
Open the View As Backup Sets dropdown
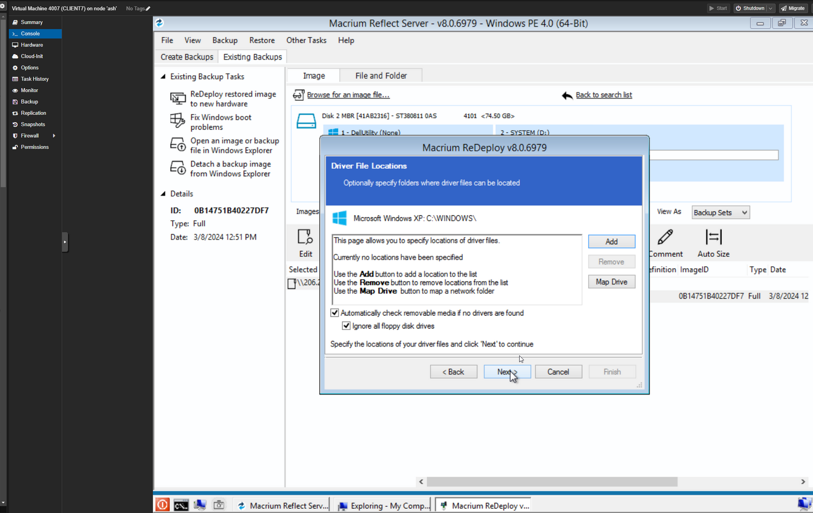720,212
